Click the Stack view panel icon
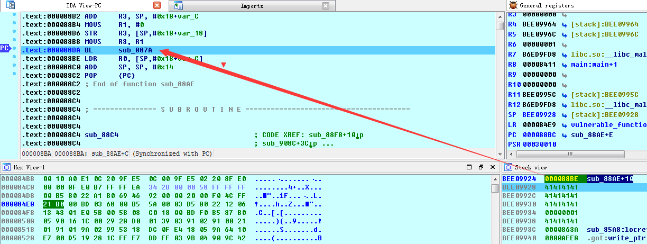Viewport: 647px width, 244px height. click(x=509, y=167)
